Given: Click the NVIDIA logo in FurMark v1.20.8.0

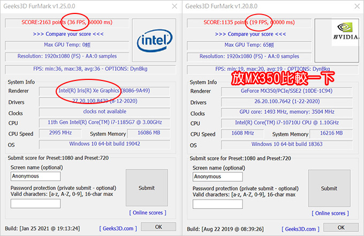Looking at the screenshot, I should [x=346, y=32].
